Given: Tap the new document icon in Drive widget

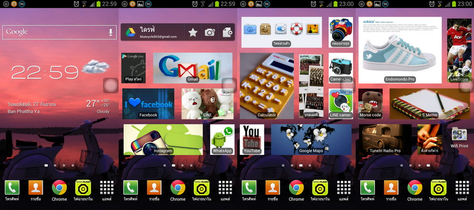Looking at the screenshot, I should (228, 32).
